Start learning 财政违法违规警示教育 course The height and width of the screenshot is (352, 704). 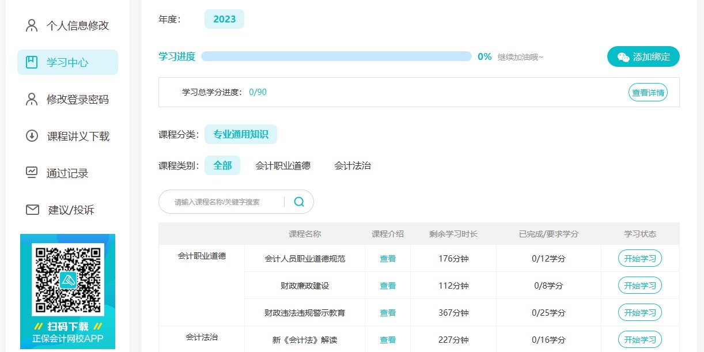coord(639,312)
